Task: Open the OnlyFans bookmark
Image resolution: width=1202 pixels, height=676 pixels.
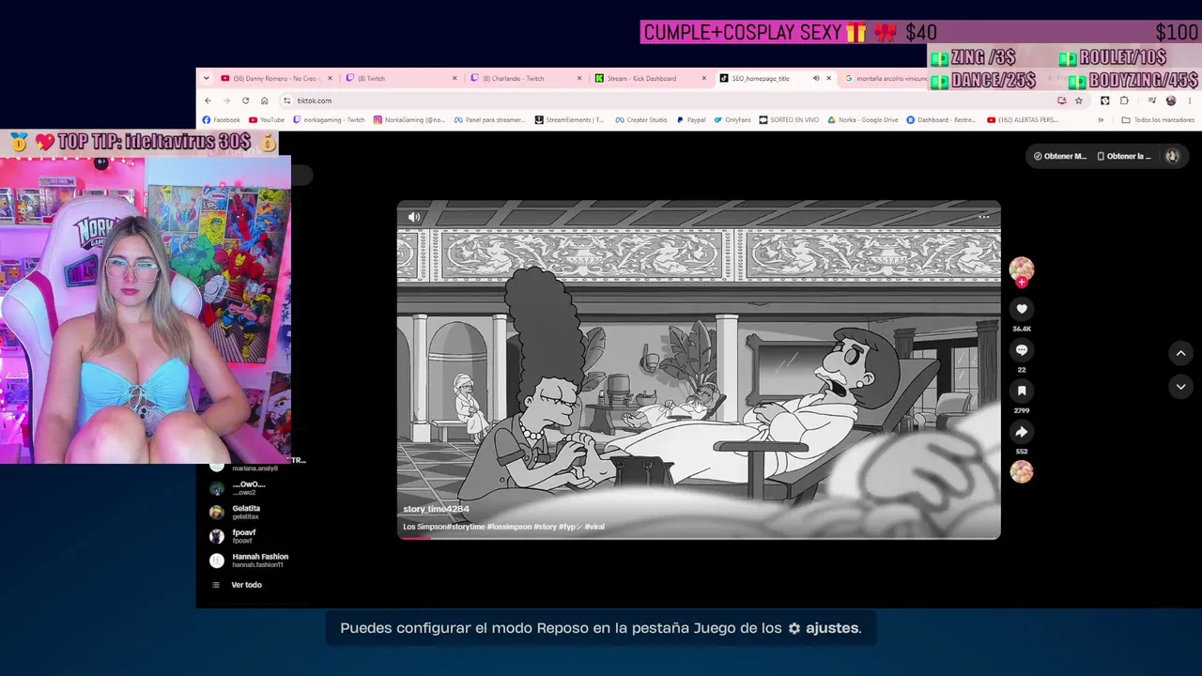Action: coord(732,120)
